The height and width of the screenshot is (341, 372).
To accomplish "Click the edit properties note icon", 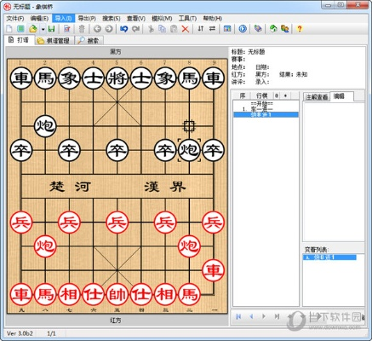I will tap(67, 29).
